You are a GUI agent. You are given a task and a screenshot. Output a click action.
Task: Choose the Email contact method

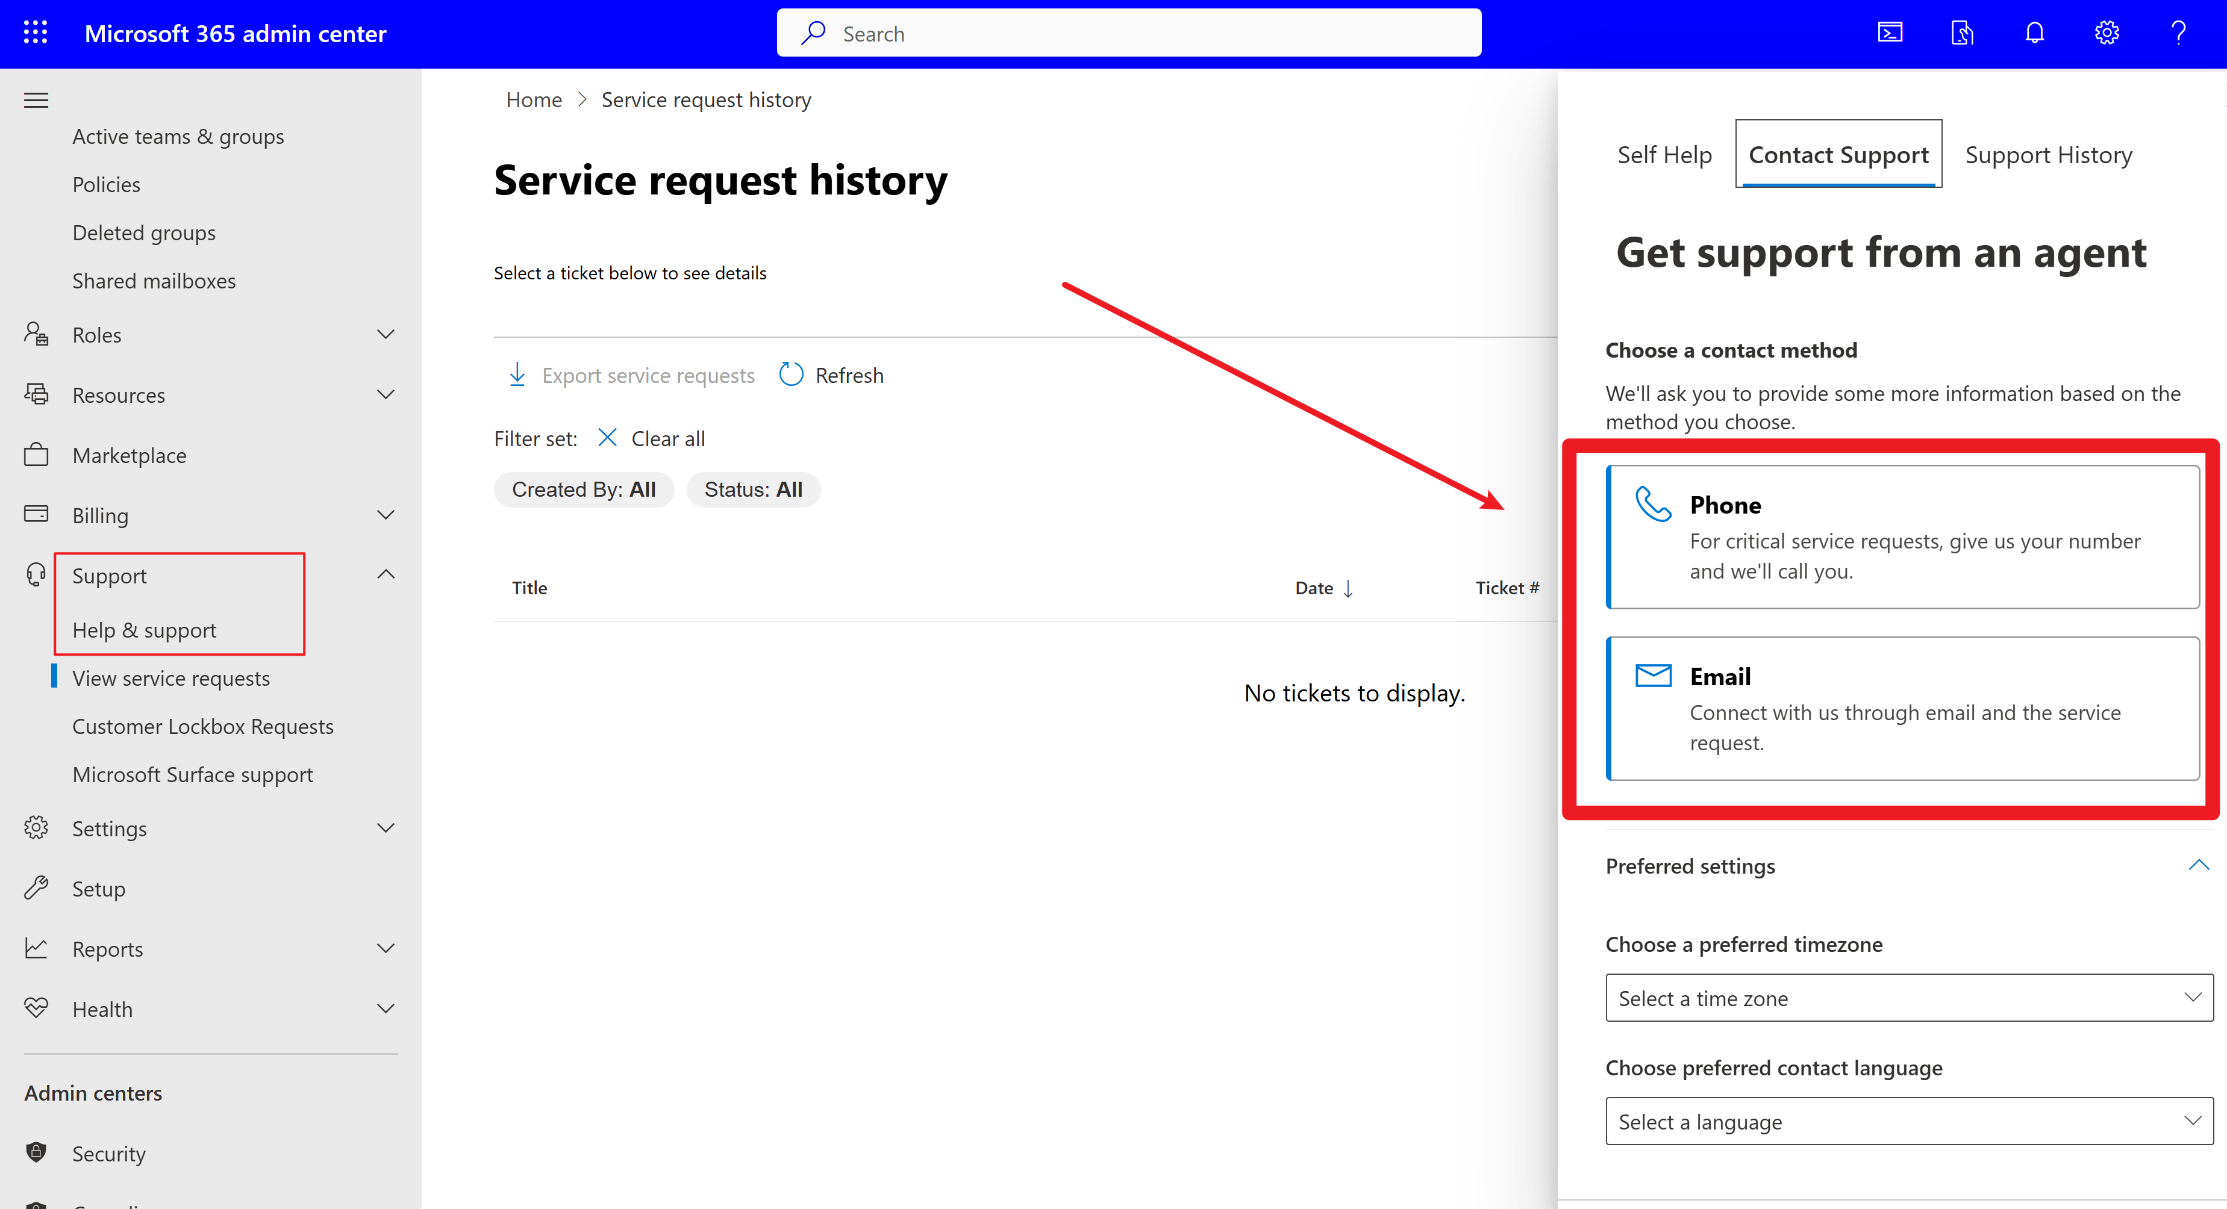(1902, 709)
